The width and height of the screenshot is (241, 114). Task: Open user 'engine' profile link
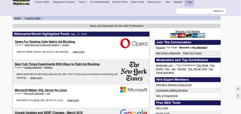(x=66, y=45)
